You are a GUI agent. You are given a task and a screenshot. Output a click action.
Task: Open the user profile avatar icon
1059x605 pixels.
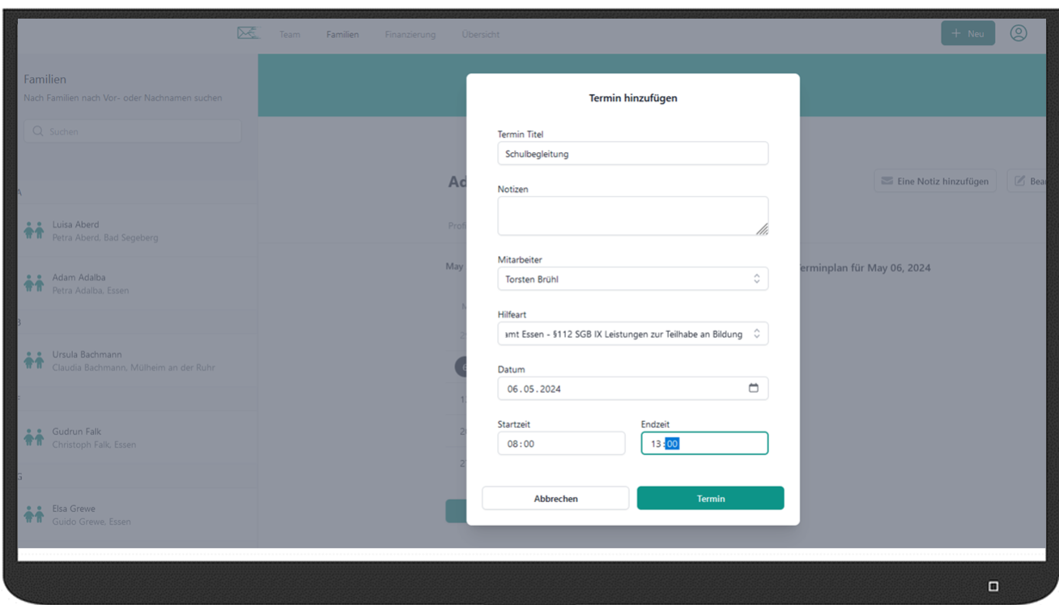pos(1018,33)
